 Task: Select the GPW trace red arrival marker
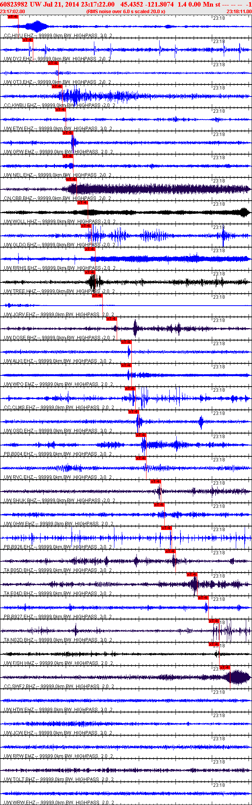[68, 133]
